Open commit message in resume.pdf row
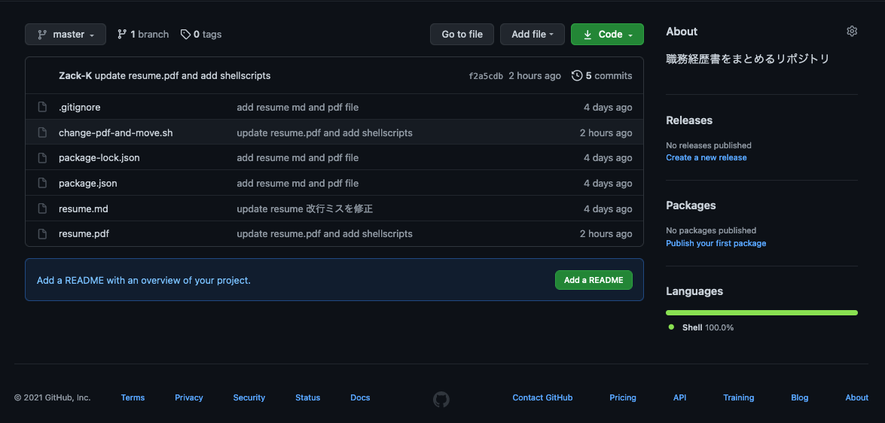885x423 pixels. click(325, 233)
